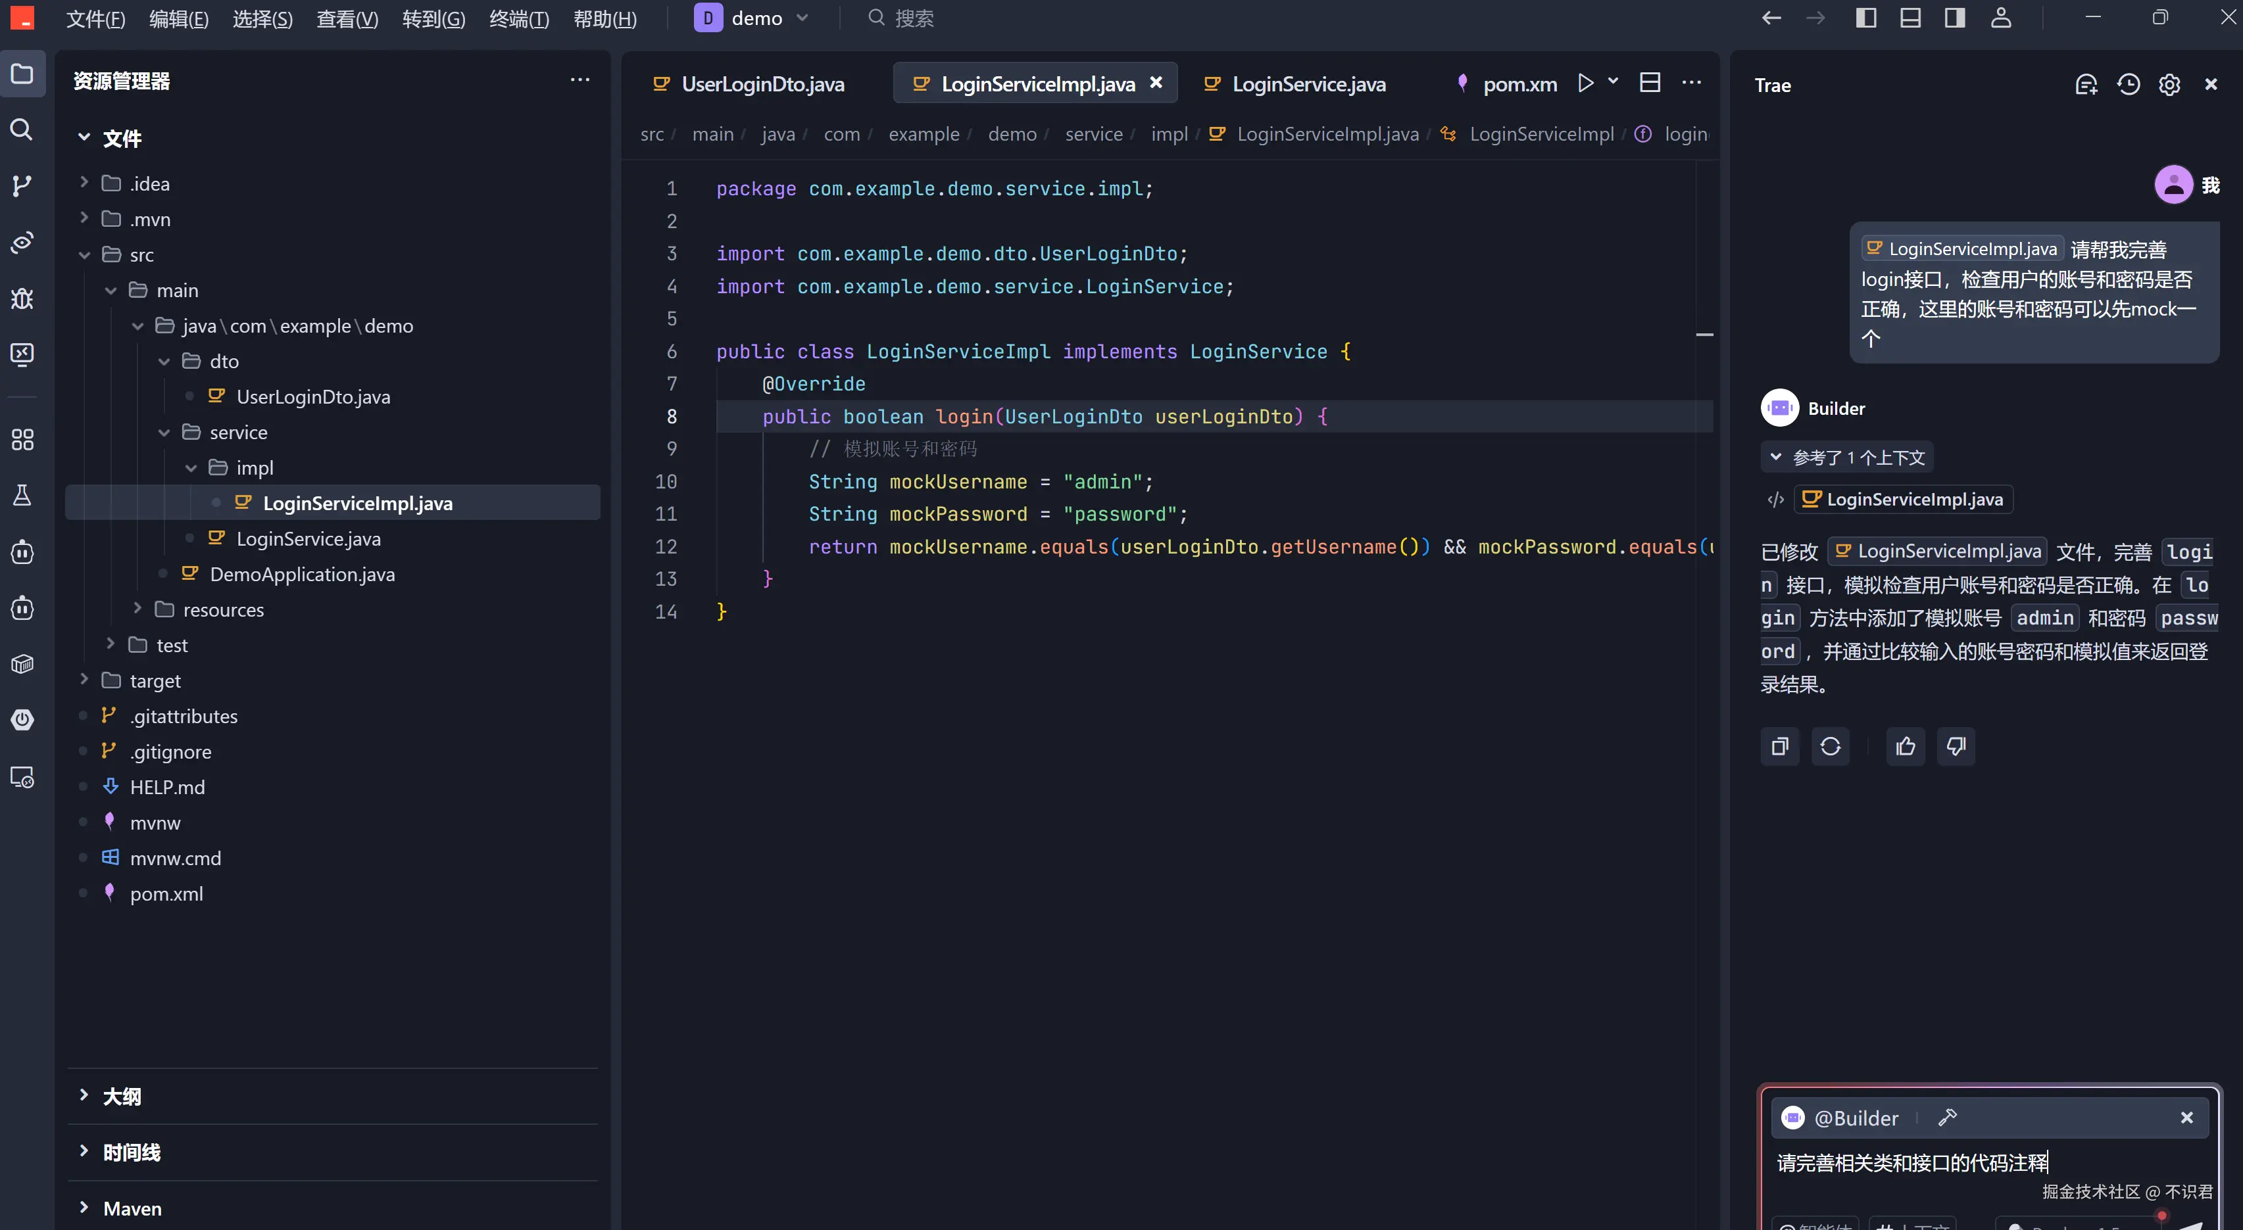Toggle the left primary sidebar layout
The width and height of the screenshot is (2243, 1230).
pos(1865,18)
